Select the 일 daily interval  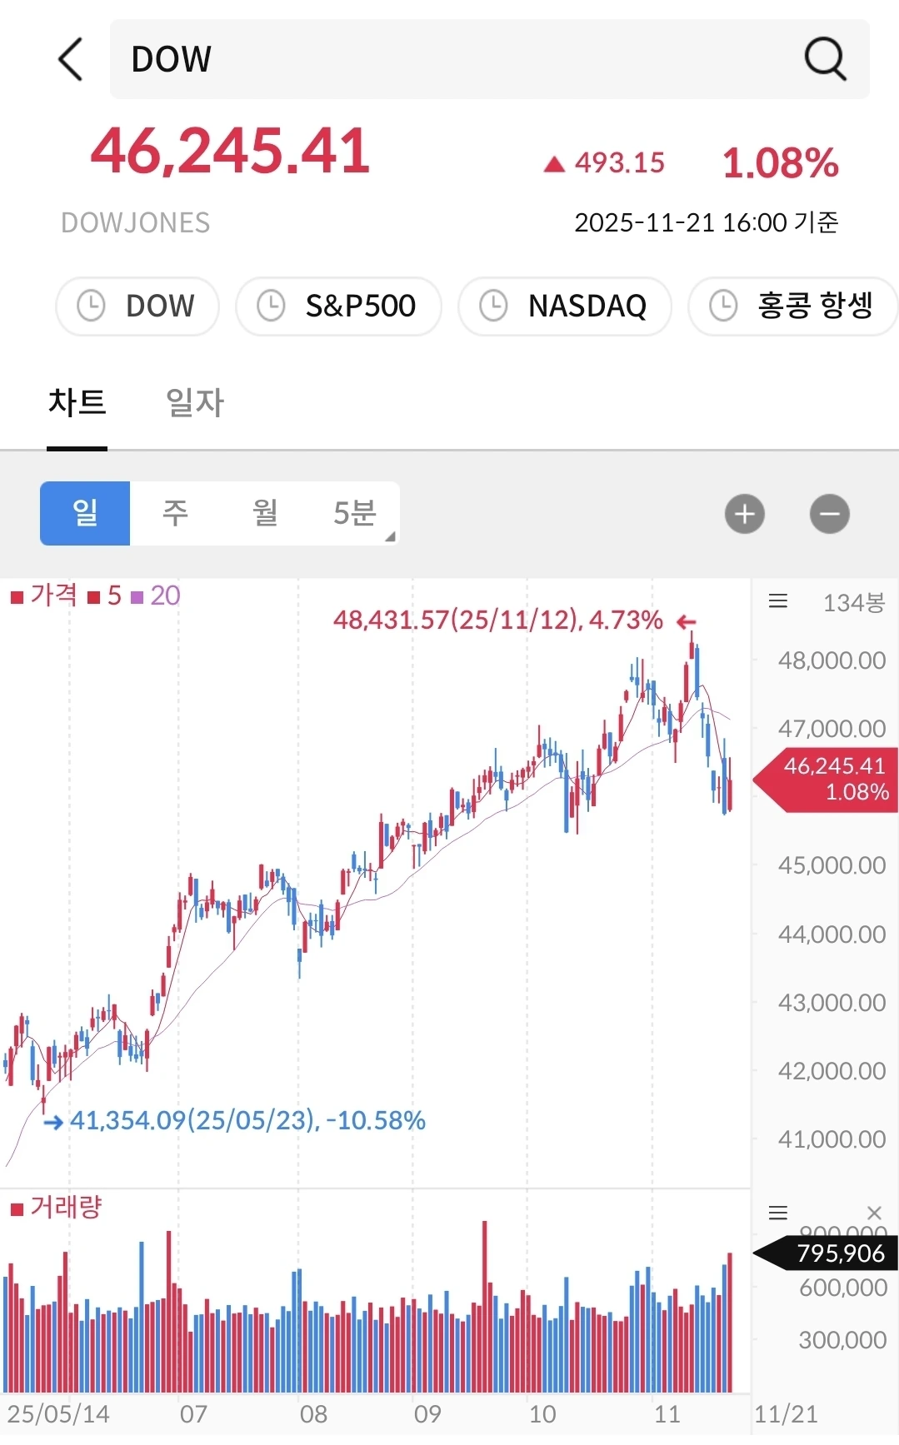pyautogui.click(x=85, y=513)
